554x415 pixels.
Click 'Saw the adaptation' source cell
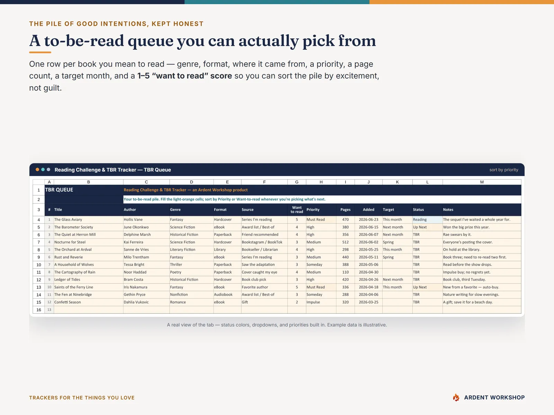pos(265,265)
